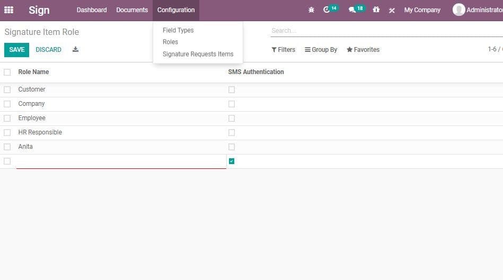503x280 pixels.
Task: Select the HR Responsible row checkbox
Action: pos(7,132)
